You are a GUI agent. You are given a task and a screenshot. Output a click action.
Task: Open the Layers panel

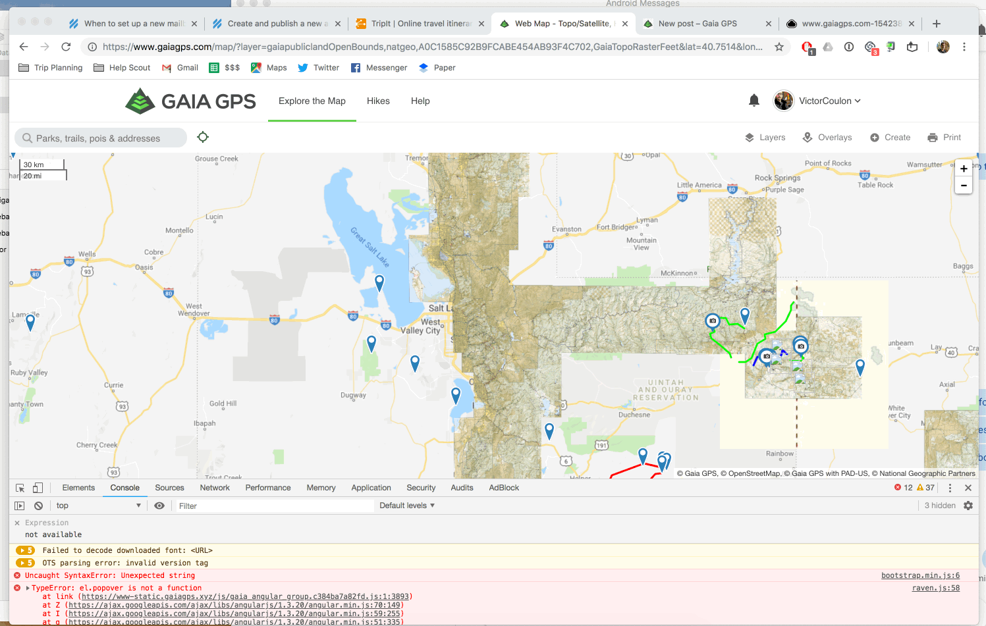[x=765, y=138]
